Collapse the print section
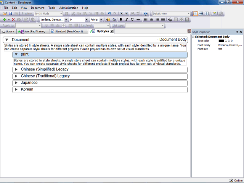 coord(16,54)
